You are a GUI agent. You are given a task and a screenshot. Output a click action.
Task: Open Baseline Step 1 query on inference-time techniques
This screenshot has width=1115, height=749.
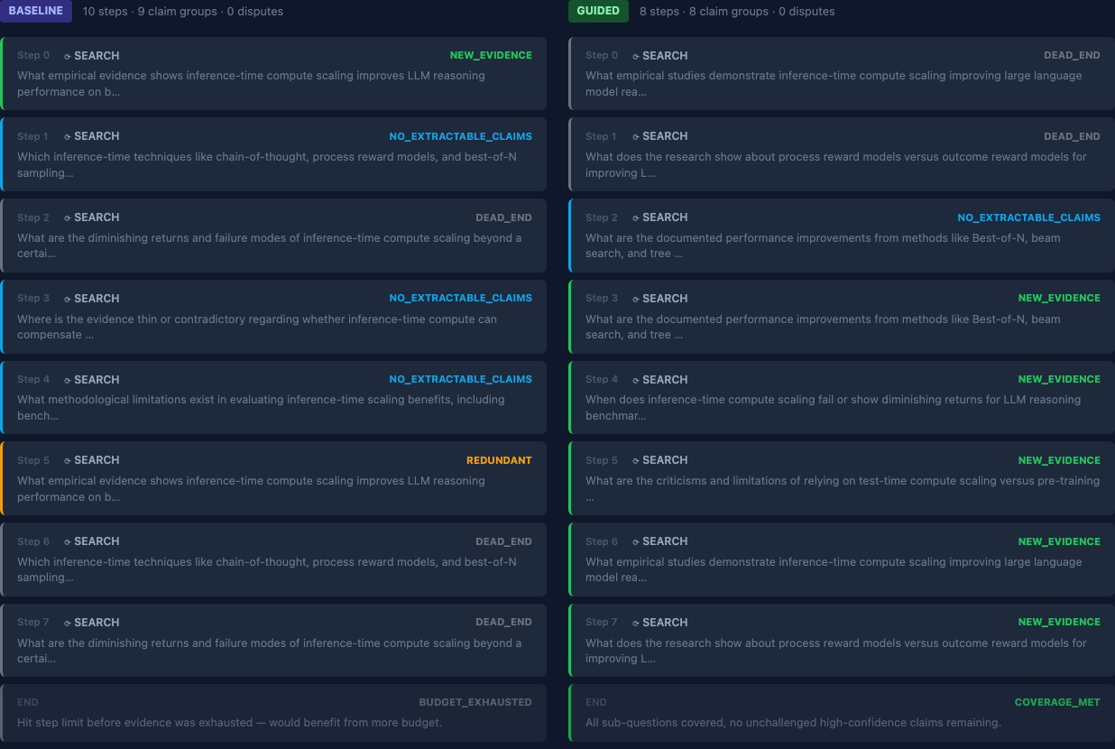pyautogui.click(x=267, y=165)
